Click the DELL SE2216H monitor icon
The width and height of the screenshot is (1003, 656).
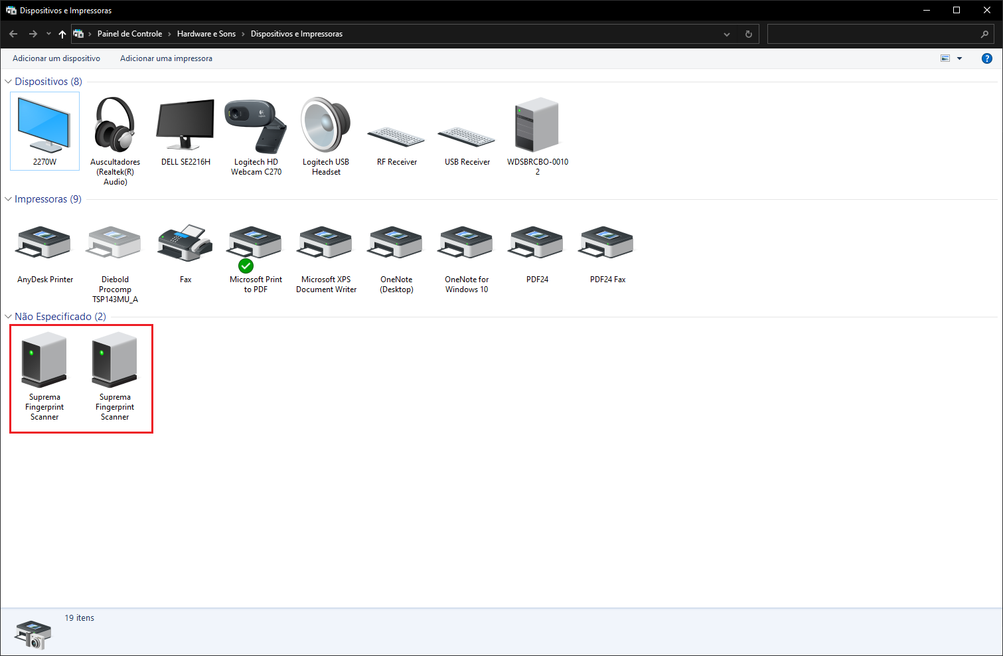pyautogui.click(x=185, y=126)
